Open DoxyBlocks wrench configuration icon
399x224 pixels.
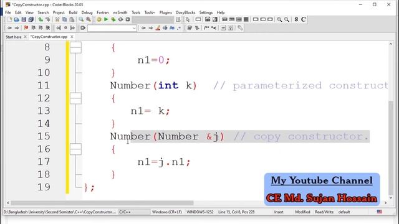(x=240, y=28)
